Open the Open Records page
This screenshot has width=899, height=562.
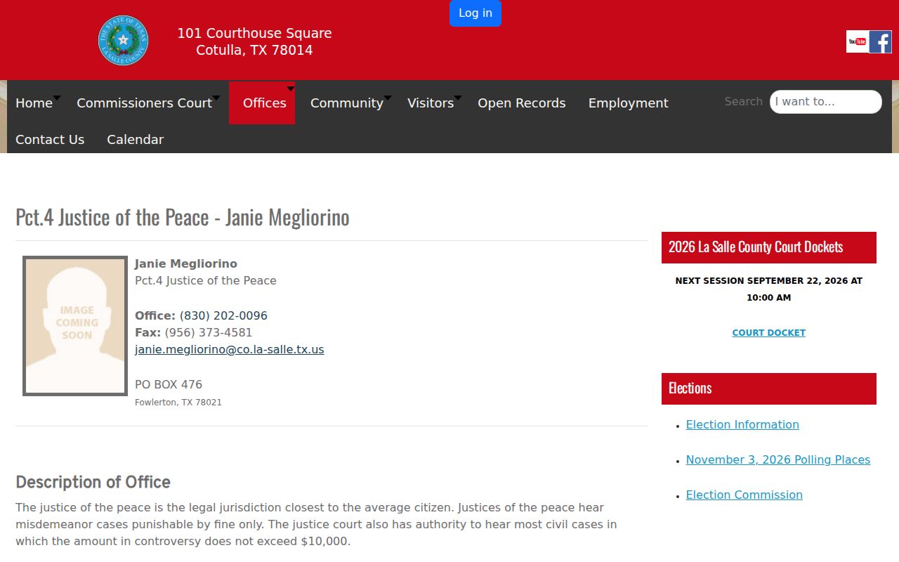(x=521, y=103)
